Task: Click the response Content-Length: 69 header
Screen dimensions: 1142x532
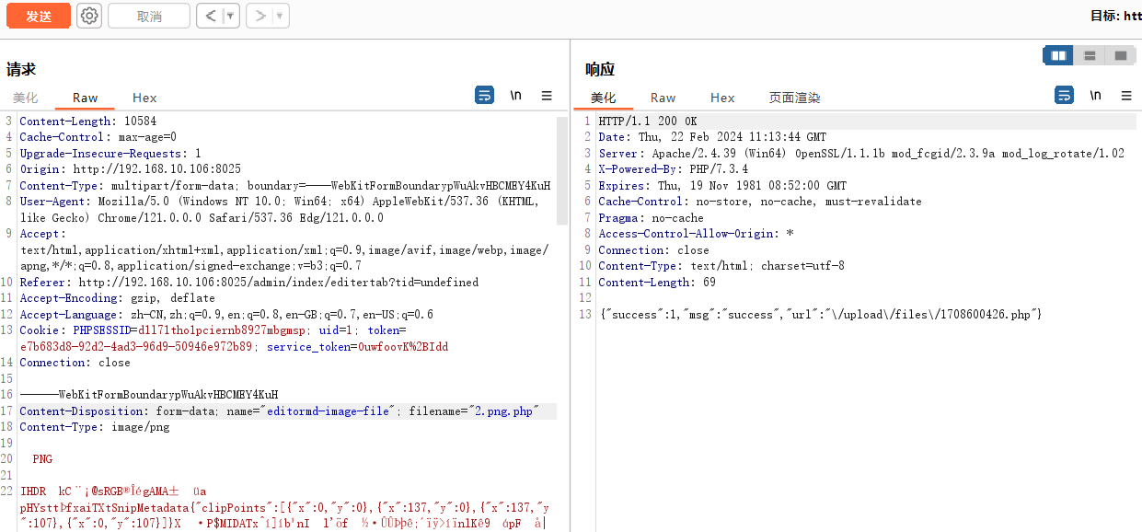Action: 657,283
